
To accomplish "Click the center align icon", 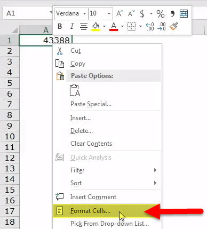I will 83,26.
